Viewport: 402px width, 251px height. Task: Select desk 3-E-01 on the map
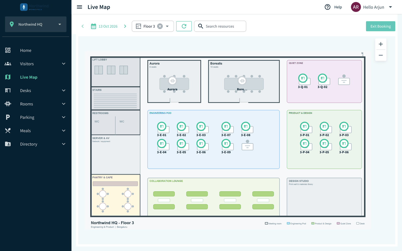(162, 127)
